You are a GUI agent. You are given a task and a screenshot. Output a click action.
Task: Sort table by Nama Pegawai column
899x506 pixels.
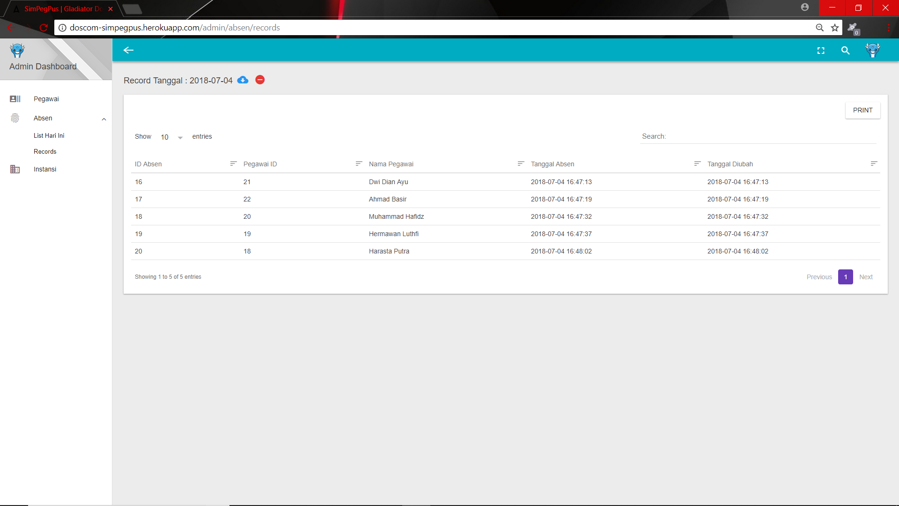(x=391, y=164)
